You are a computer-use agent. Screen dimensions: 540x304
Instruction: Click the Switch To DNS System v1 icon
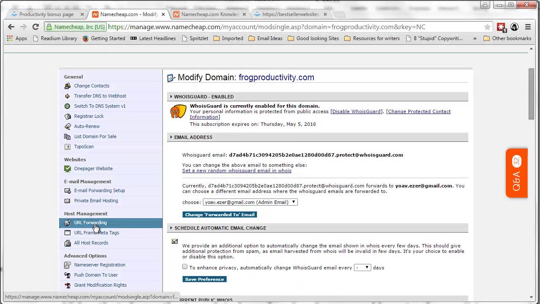point(67,106)
